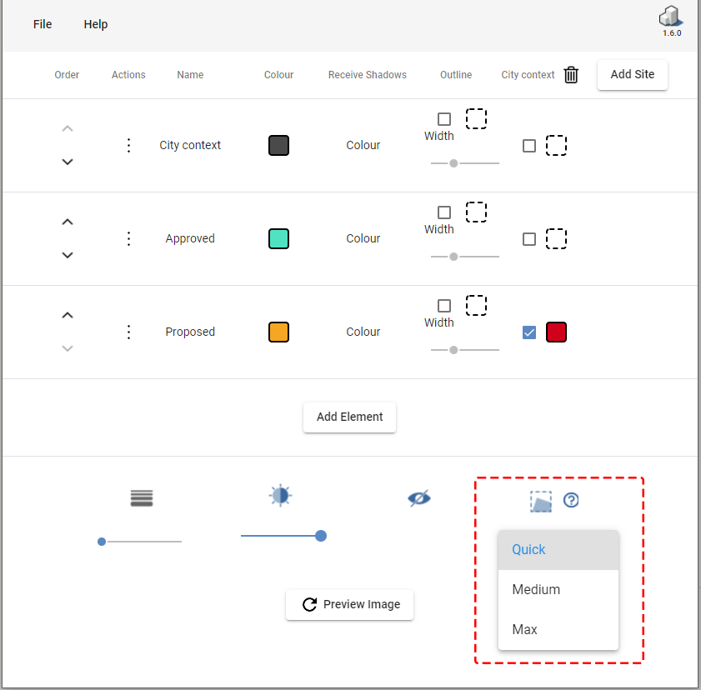Open the File menu
The width and height of the screenshot is (701, 690).
pos(43,24)
